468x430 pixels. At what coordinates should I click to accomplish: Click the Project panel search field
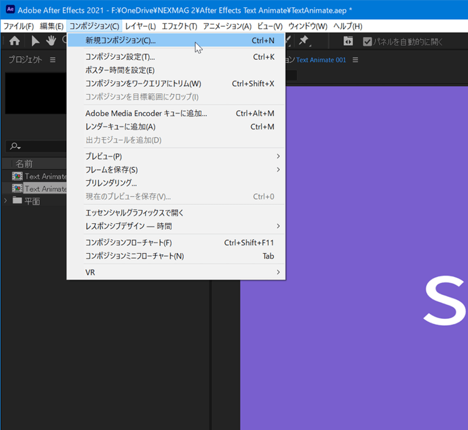(x=36, y=147)
